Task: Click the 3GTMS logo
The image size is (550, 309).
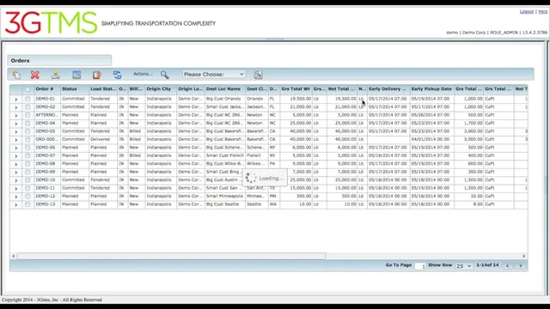Action: [x=52, y=22]
